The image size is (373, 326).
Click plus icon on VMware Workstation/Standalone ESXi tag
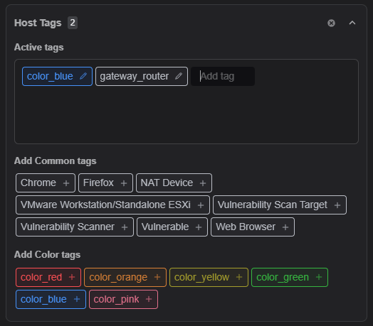(x=201, y=205)
